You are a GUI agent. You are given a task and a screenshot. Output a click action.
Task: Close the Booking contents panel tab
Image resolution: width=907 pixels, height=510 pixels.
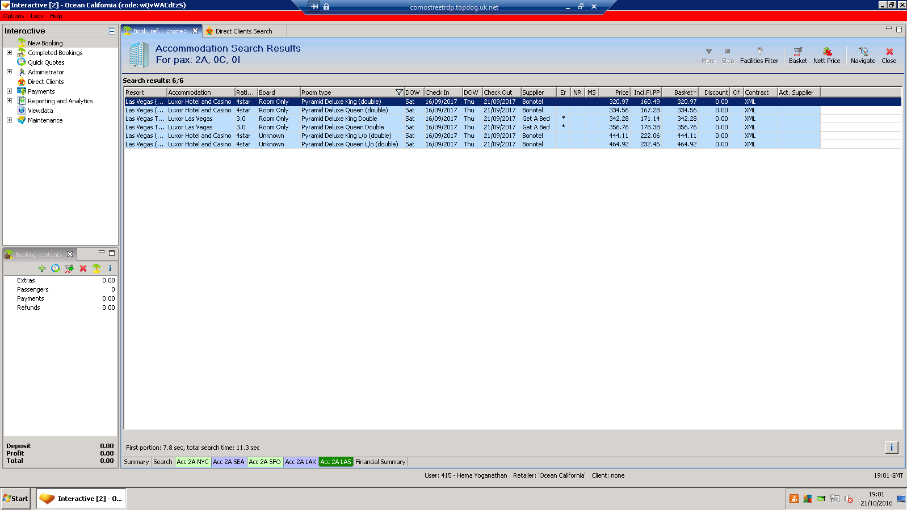click(x=70, y=255)
